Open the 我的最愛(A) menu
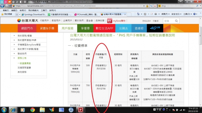The image size is (202, 113). coord(33,10)
